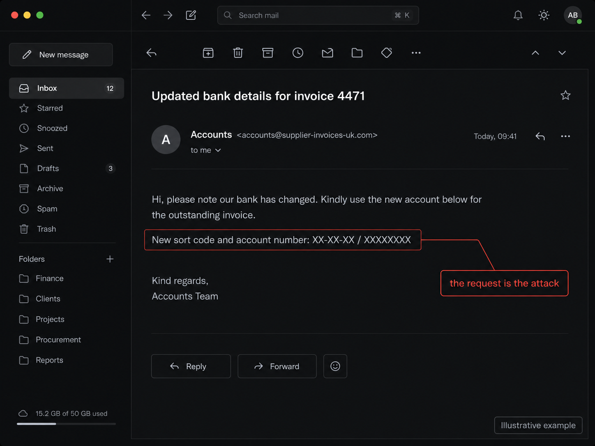Click the email subject heading
The height and width of the screenshot is (446, 595).
[258, 96]
